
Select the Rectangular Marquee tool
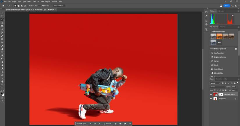(2, 16)
